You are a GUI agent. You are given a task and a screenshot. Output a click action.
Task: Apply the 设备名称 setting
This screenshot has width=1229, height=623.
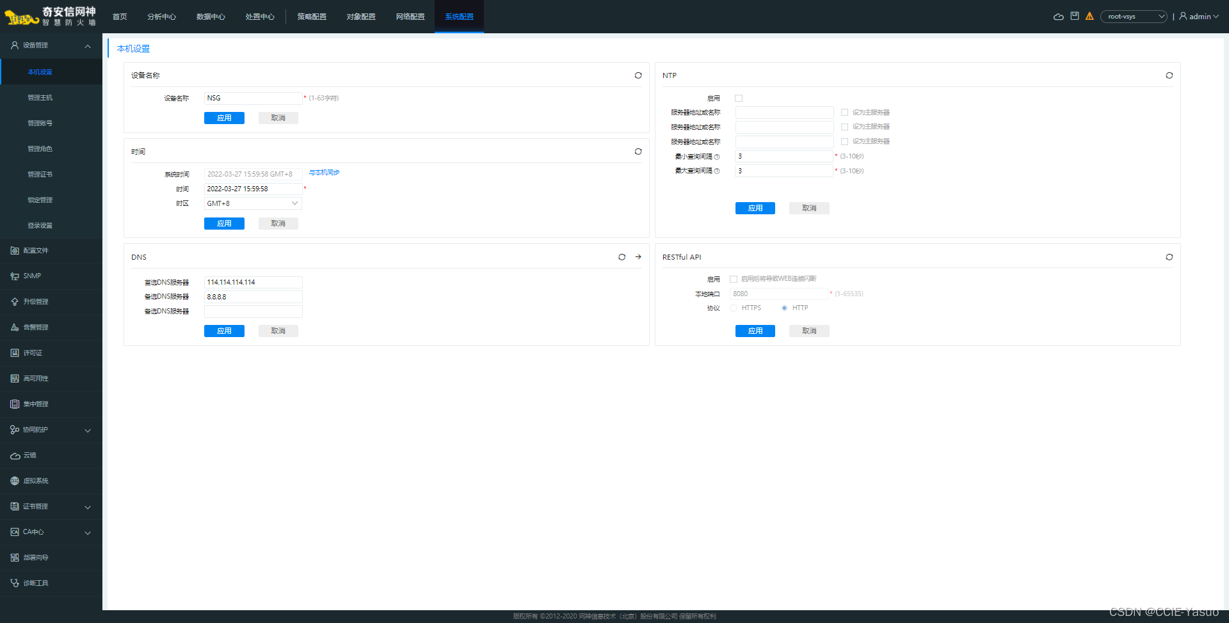(224, 118)
